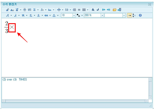This screenshot has height=111, width=155.
Task: Insert a fraction template
Action: 25,10
